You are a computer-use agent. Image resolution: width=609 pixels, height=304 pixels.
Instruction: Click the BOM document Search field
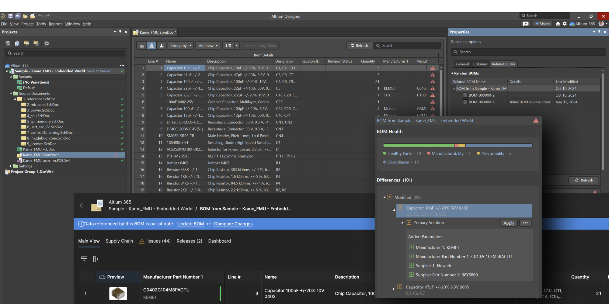(x=408, y=46)
